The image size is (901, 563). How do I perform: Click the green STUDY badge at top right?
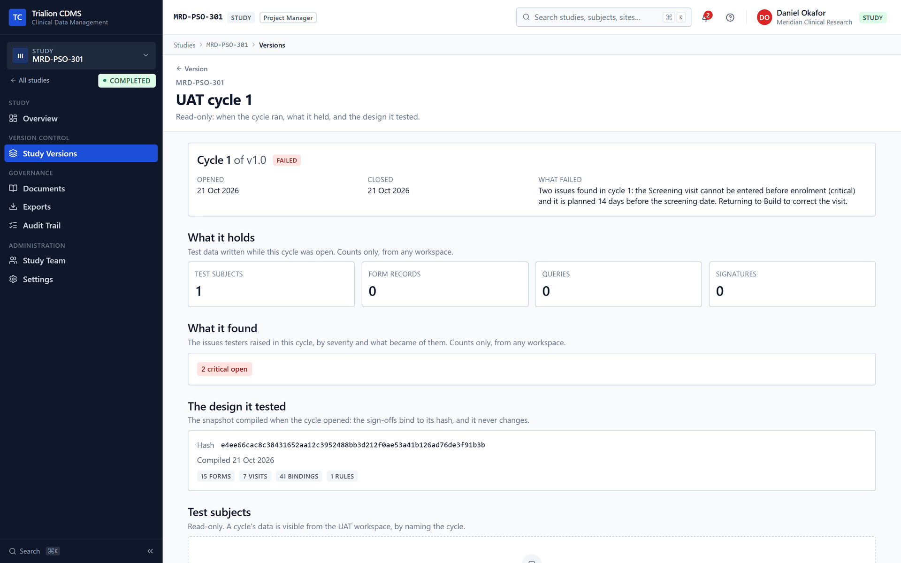(x=872, y=18)
